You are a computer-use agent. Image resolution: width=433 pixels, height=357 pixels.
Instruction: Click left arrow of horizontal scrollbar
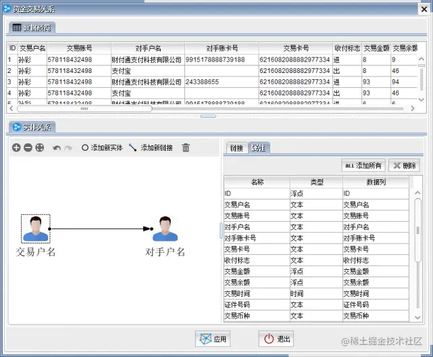tap(11, 109)
